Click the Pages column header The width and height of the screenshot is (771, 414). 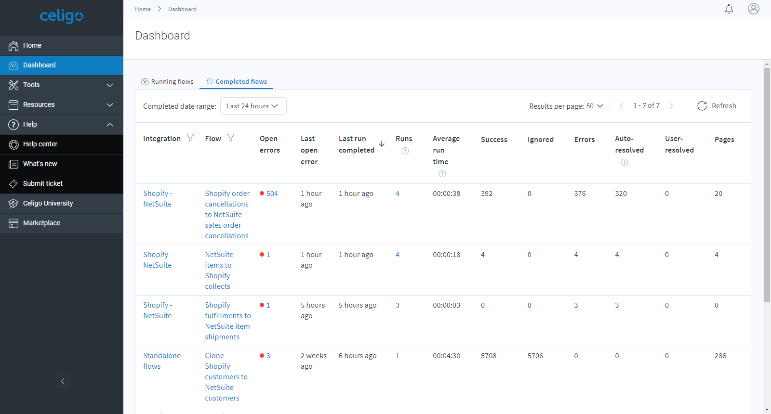point(724,140)
